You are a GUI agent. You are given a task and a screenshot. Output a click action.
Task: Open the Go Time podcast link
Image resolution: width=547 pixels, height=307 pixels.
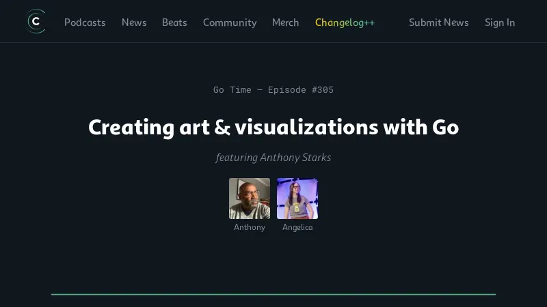pos(232,89)
